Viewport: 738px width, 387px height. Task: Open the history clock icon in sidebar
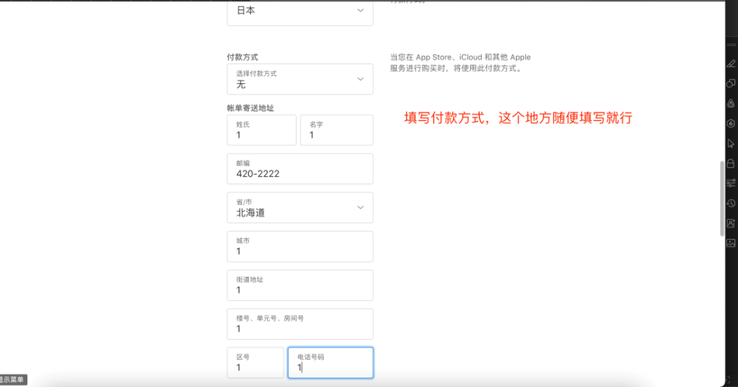pos(731,203)
